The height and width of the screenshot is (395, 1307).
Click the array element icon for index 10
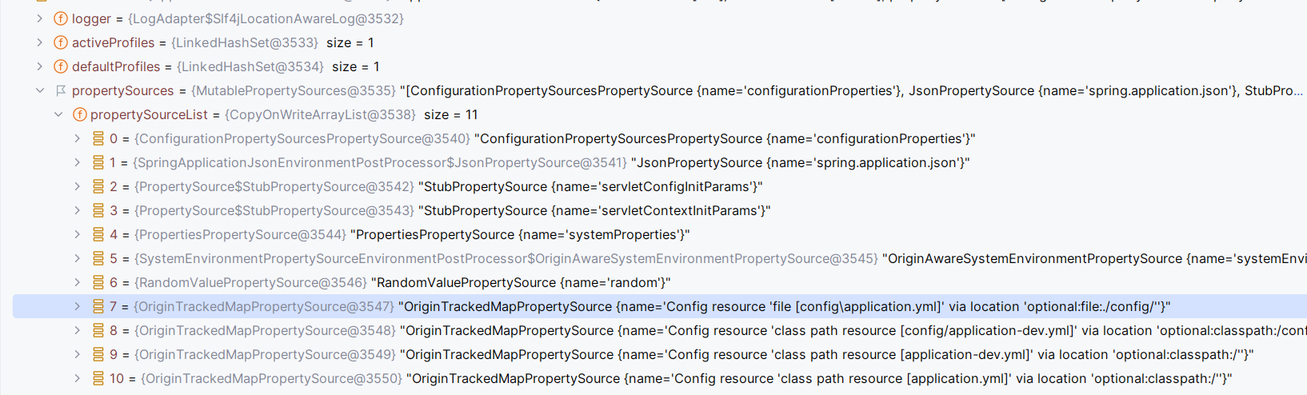coord(98,378)
